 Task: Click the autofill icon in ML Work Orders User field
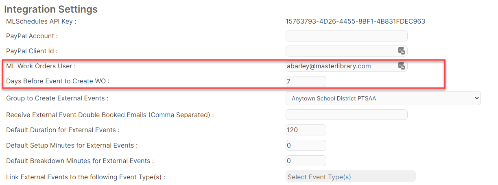click(x=401, y=66)
